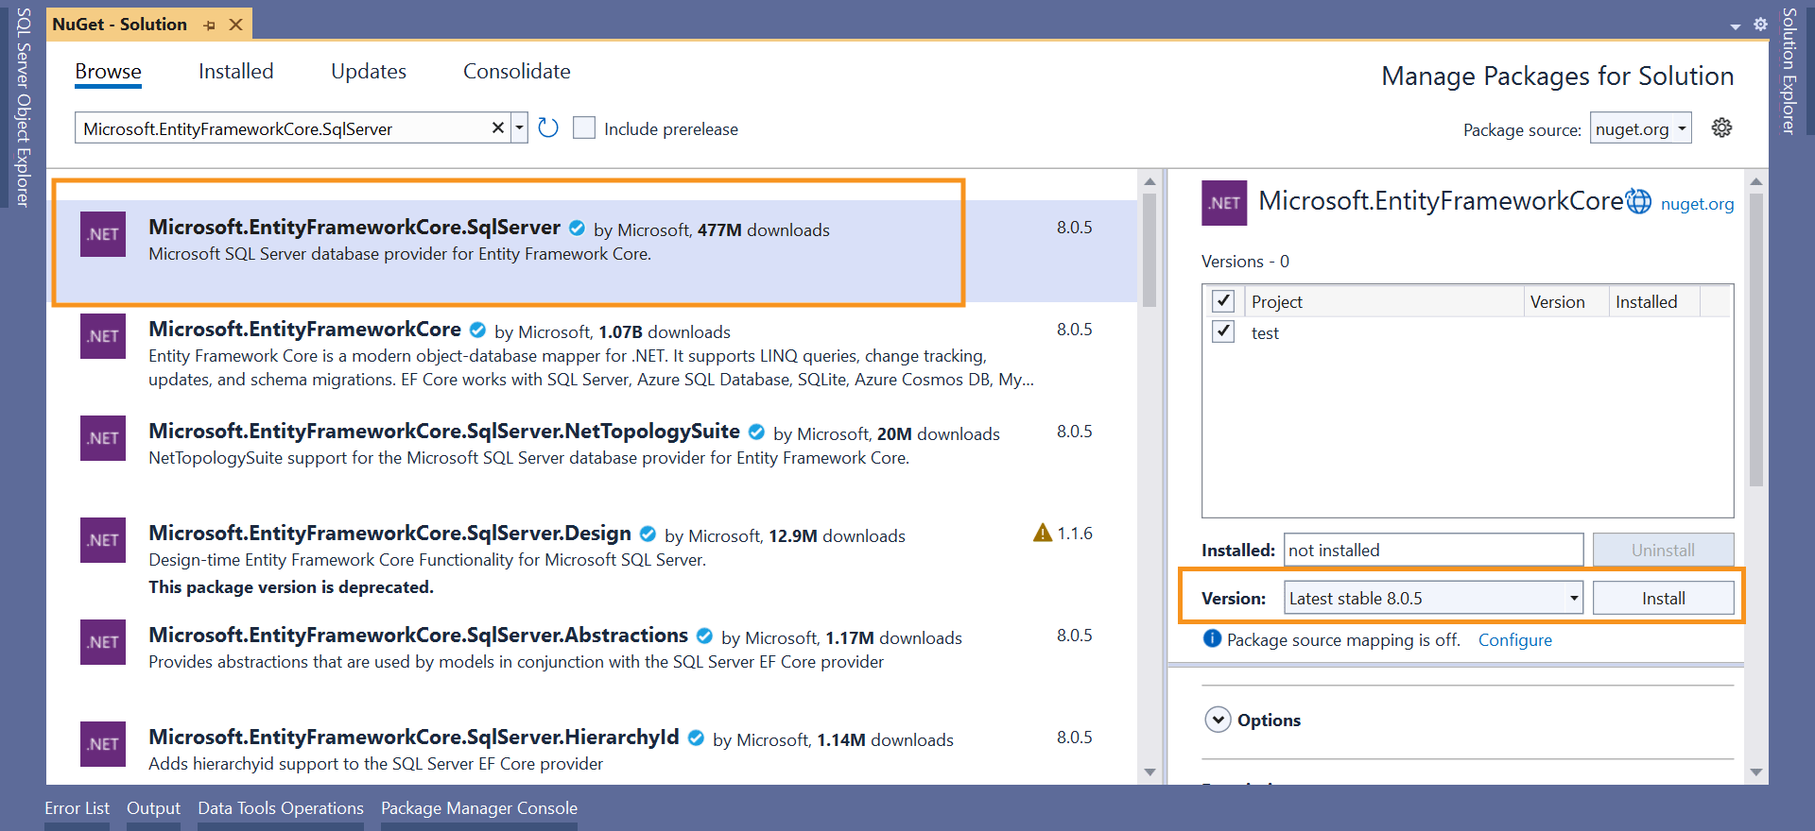This screenshot has height=831, width=1815.
Task: Clear the package search box
Action: (x=498, y=127)
